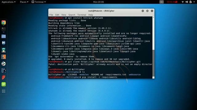Open the terminal Edit menu

(x=57, y=15)
